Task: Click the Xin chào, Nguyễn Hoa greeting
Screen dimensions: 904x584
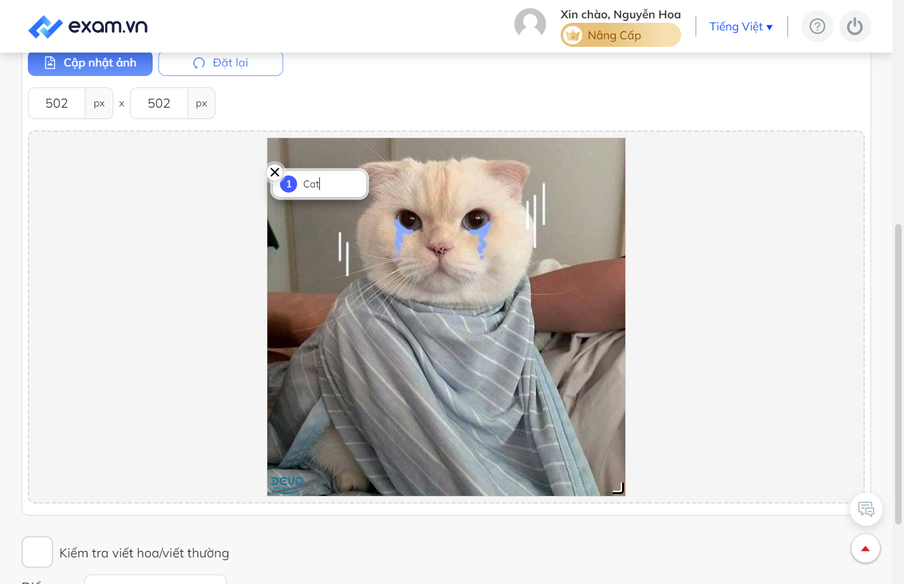Action: pyautogui.click(x=621, y=14)
